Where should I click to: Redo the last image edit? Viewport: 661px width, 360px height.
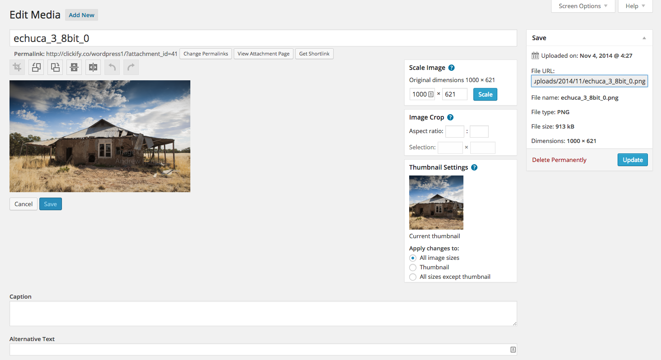click(131, 67)
